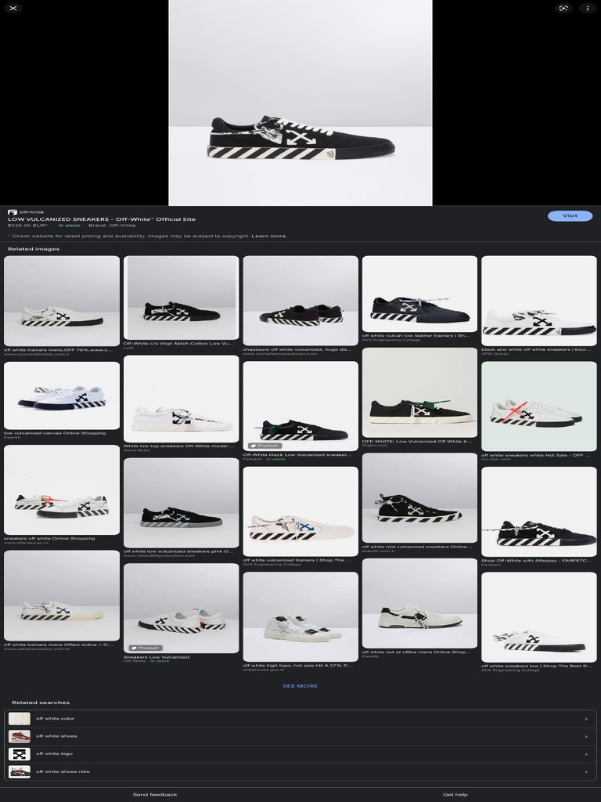601x802 pixels.
Task: Open 'off white mid vulcanized sneakers Online' thumbnail
Action: [x=419, y=497]
